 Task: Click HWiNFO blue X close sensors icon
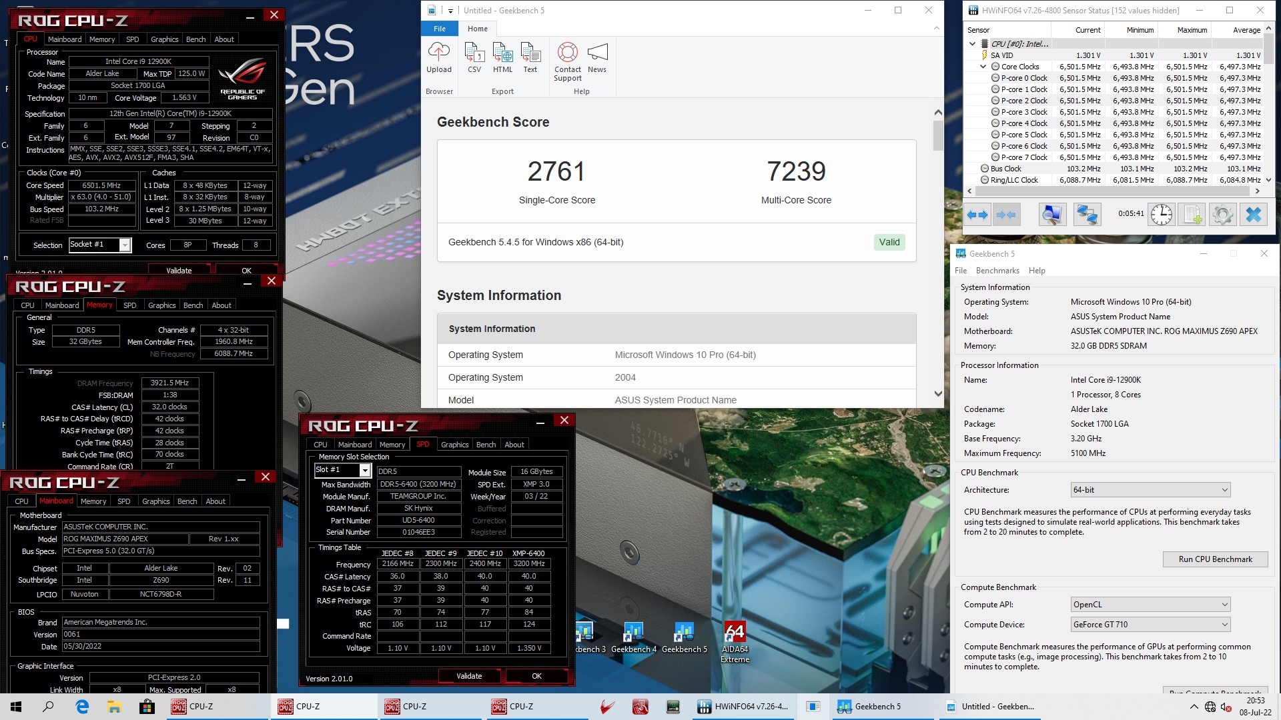tap(1254, 214)
